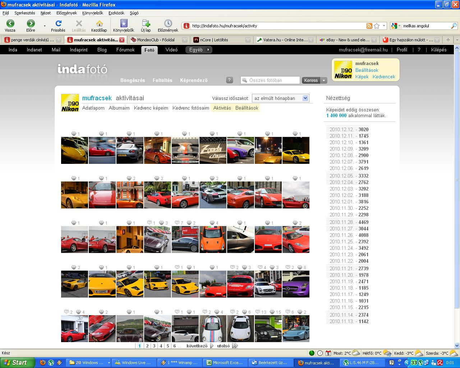Bookmark this page with the star icon
460x368 pixels.
point(377,26)
